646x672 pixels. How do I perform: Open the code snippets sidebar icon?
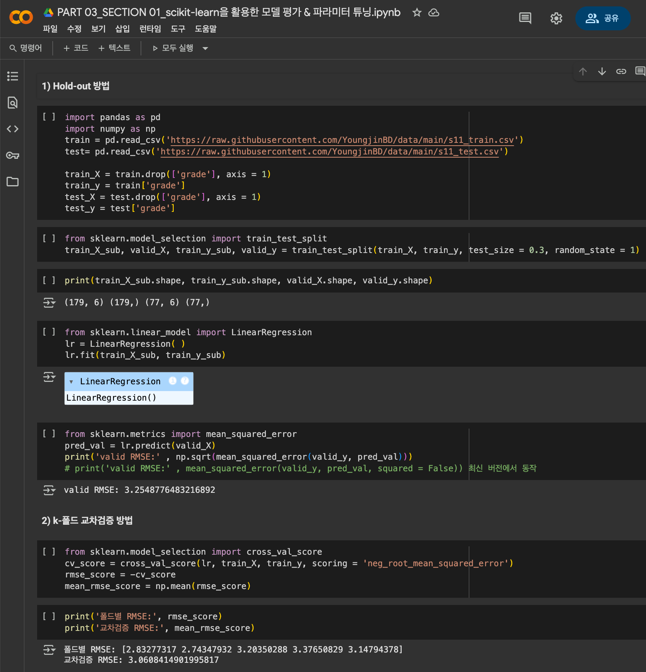pyautogui.click(x=12, y=129)
